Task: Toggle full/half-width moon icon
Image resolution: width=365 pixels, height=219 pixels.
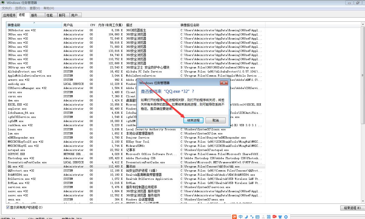Action: [x=246, y=217]
